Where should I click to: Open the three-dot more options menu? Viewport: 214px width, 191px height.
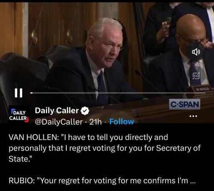click(x=193, y=116)
